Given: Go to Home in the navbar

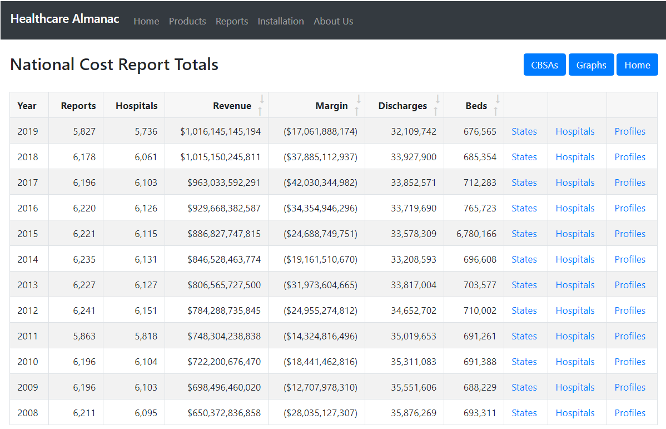Looking at the screenshot, I should [x=146, y=21].
